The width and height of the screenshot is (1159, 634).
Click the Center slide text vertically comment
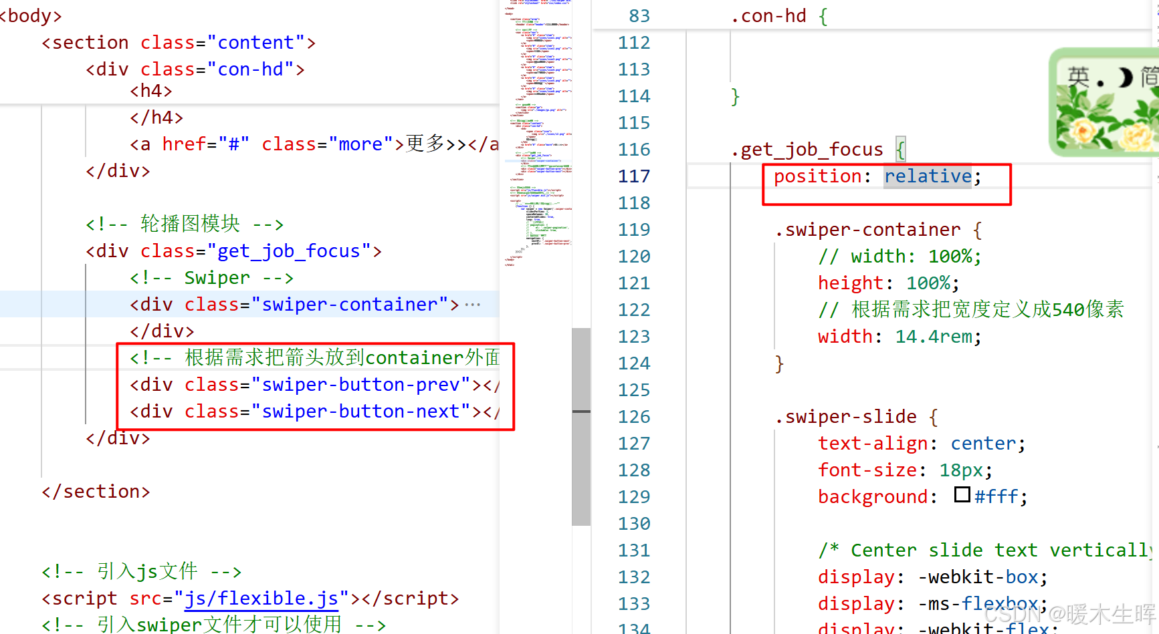(x=987, y=550)
